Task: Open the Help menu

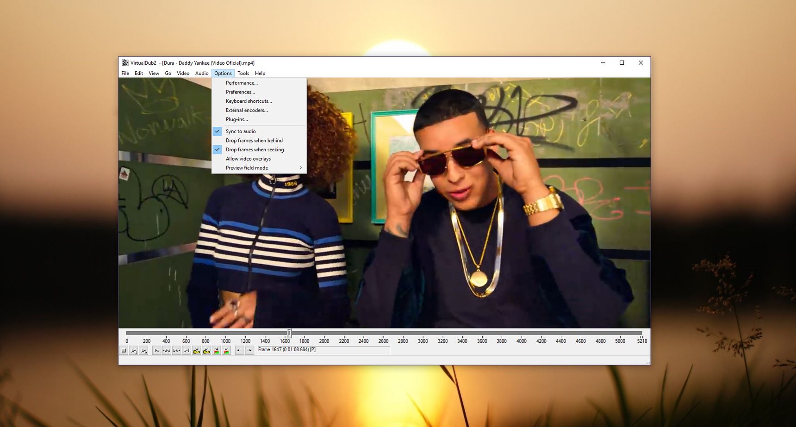Action: pyautogui.click(x=260, y=74)
